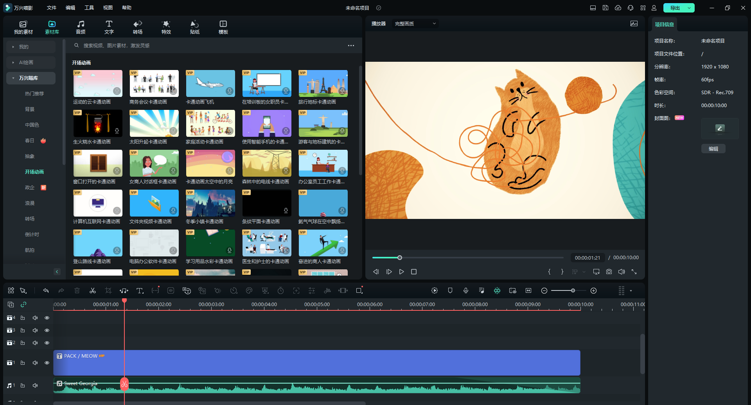The height and width of the screenshot is (405, 751).
Task: Click the zoom in plus icon on timeline
Action: 593,290
